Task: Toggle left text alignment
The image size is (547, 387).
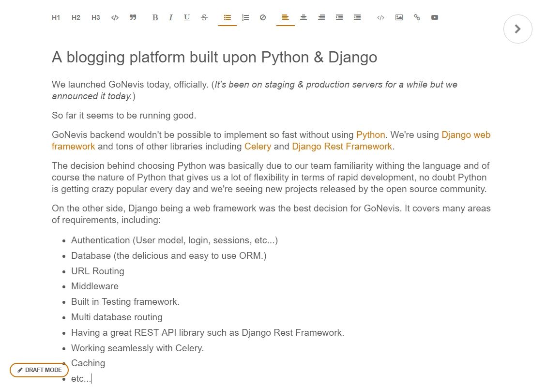Action: (x=286, y=17)
